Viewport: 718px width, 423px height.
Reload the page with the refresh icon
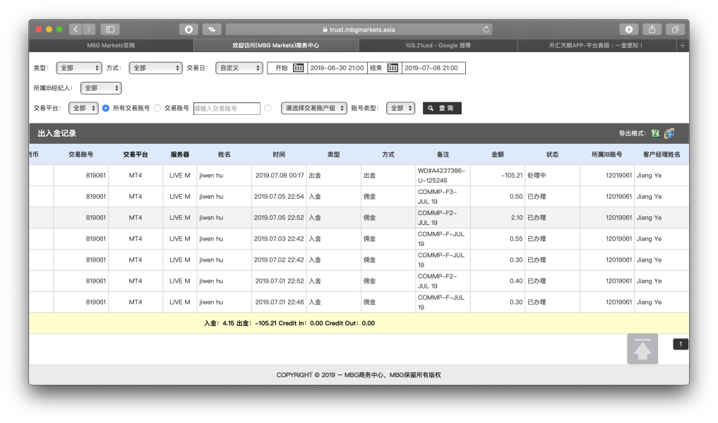coord(486,30)
